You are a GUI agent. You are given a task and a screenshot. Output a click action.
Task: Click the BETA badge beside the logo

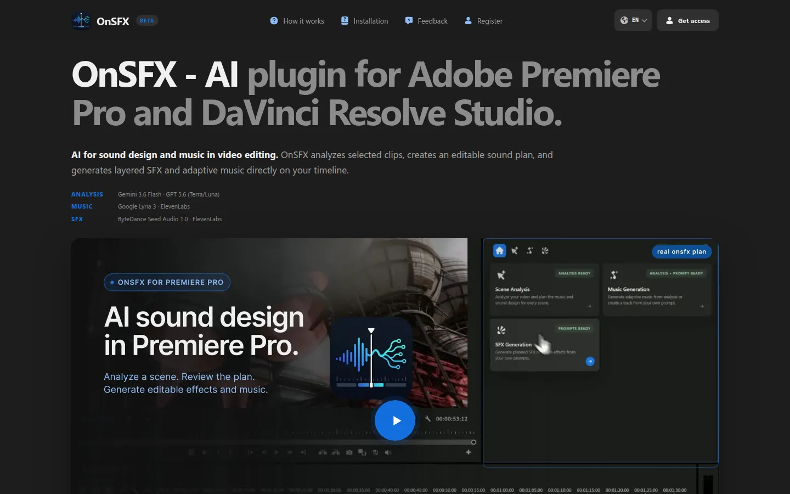[x=147, y=20]
